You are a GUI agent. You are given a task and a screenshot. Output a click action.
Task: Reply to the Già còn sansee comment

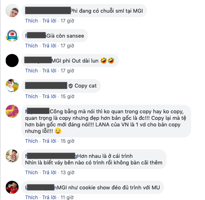point(49,46)
